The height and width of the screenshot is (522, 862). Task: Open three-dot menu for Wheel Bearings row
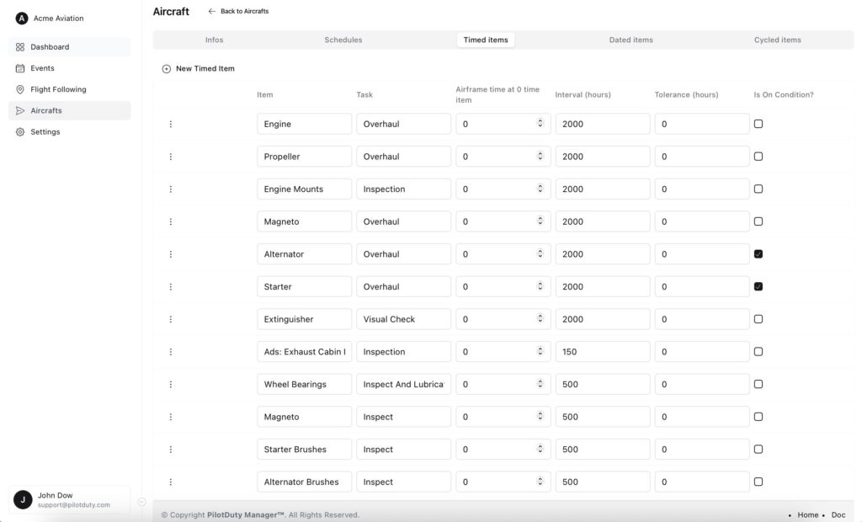click(171, 385)
